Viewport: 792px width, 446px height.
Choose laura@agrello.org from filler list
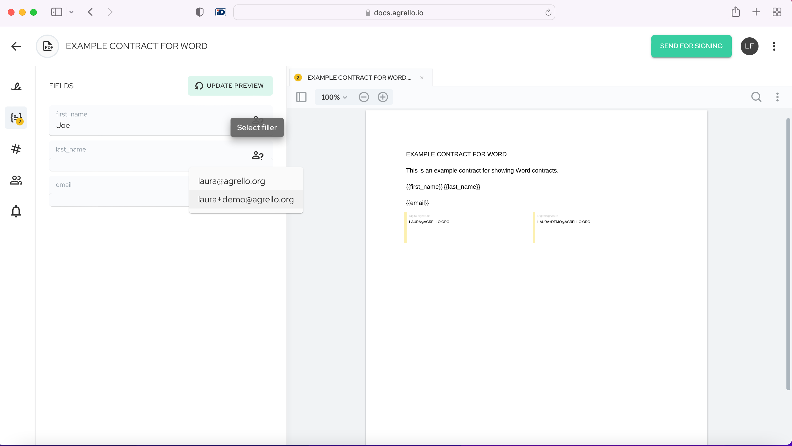click(231, 181)
